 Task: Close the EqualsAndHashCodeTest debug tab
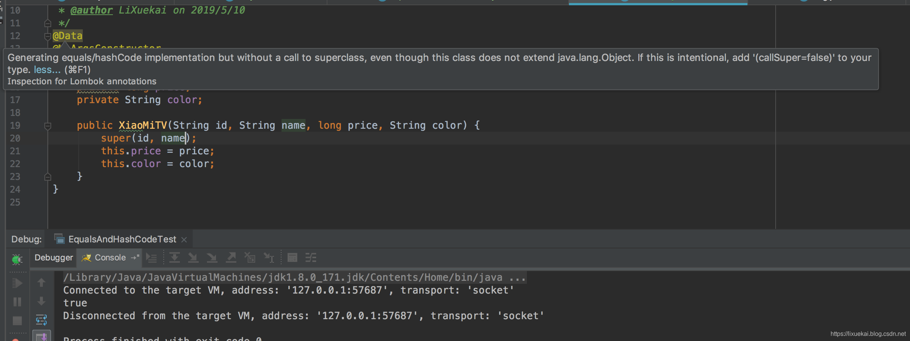[x=184, y=240]
